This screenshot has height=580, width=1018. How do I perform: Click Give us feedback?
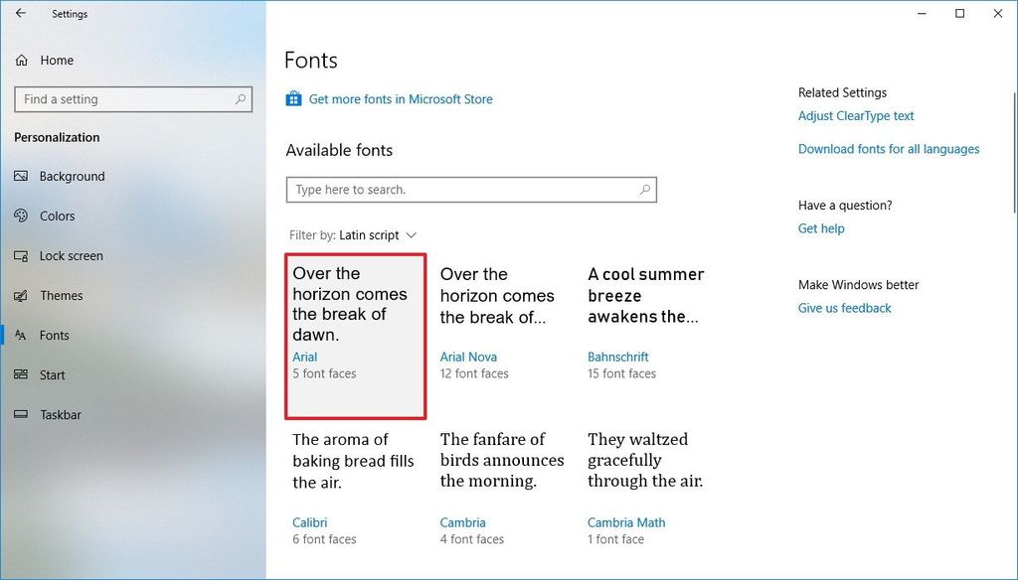tap(844, 308)
